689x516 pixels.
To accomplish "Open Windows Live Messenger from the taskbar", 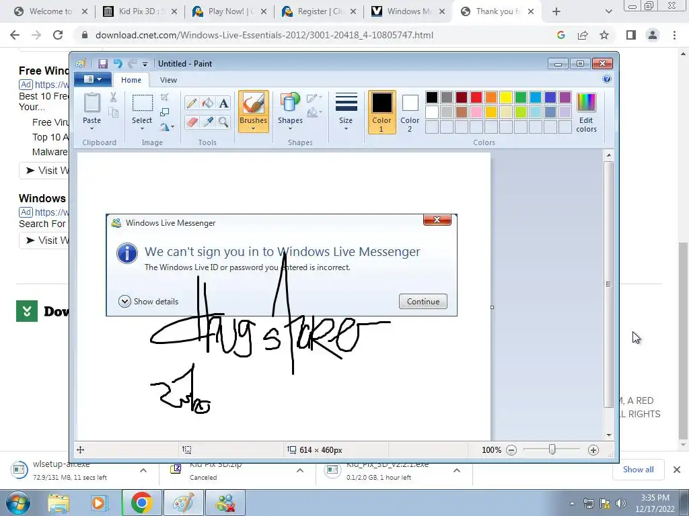I will 225,503.
